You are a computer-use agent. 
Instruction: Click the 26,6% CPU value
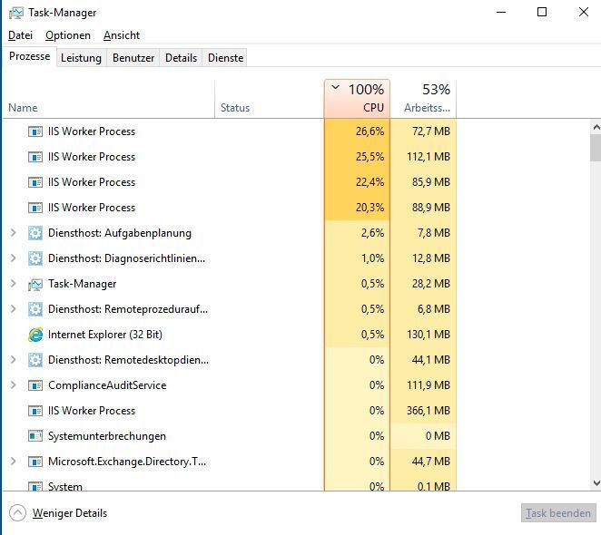[x=369, y=131]
